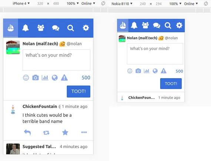
Task: Edit height field 294 for Nokia 8110
Action: [159, 4]
